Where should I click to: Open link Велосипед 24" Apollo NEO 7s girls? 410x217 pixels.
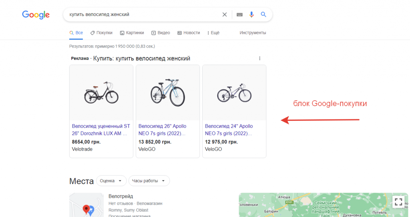(x=229, y=130)
